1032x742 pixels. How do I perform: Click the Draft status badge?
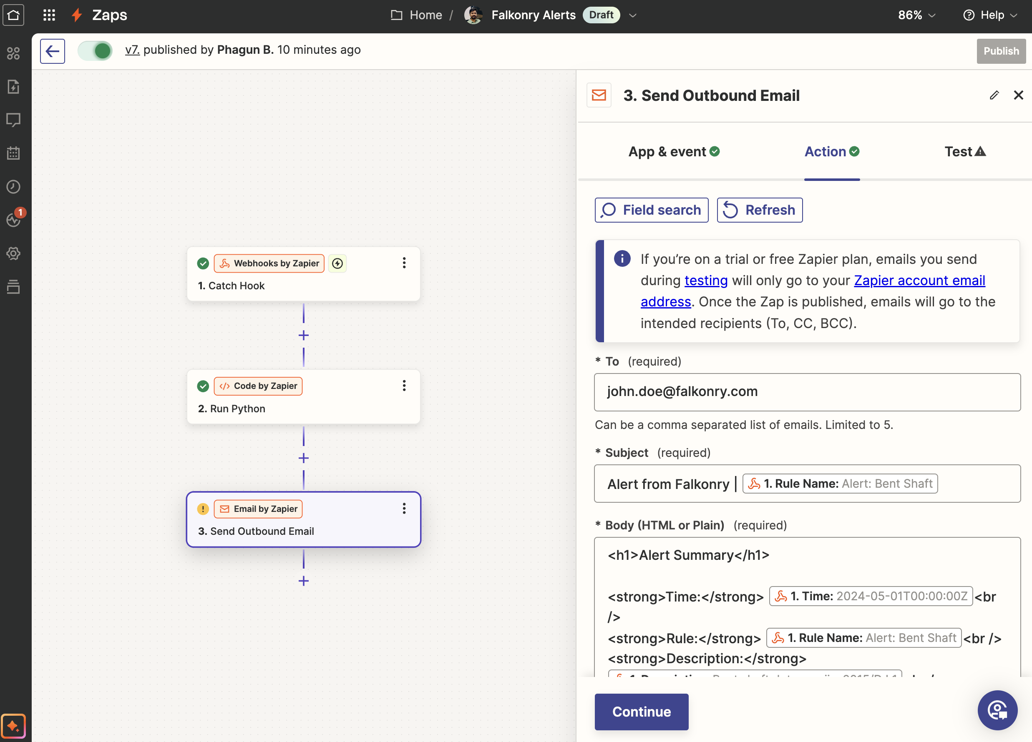[x=601, y=15]
